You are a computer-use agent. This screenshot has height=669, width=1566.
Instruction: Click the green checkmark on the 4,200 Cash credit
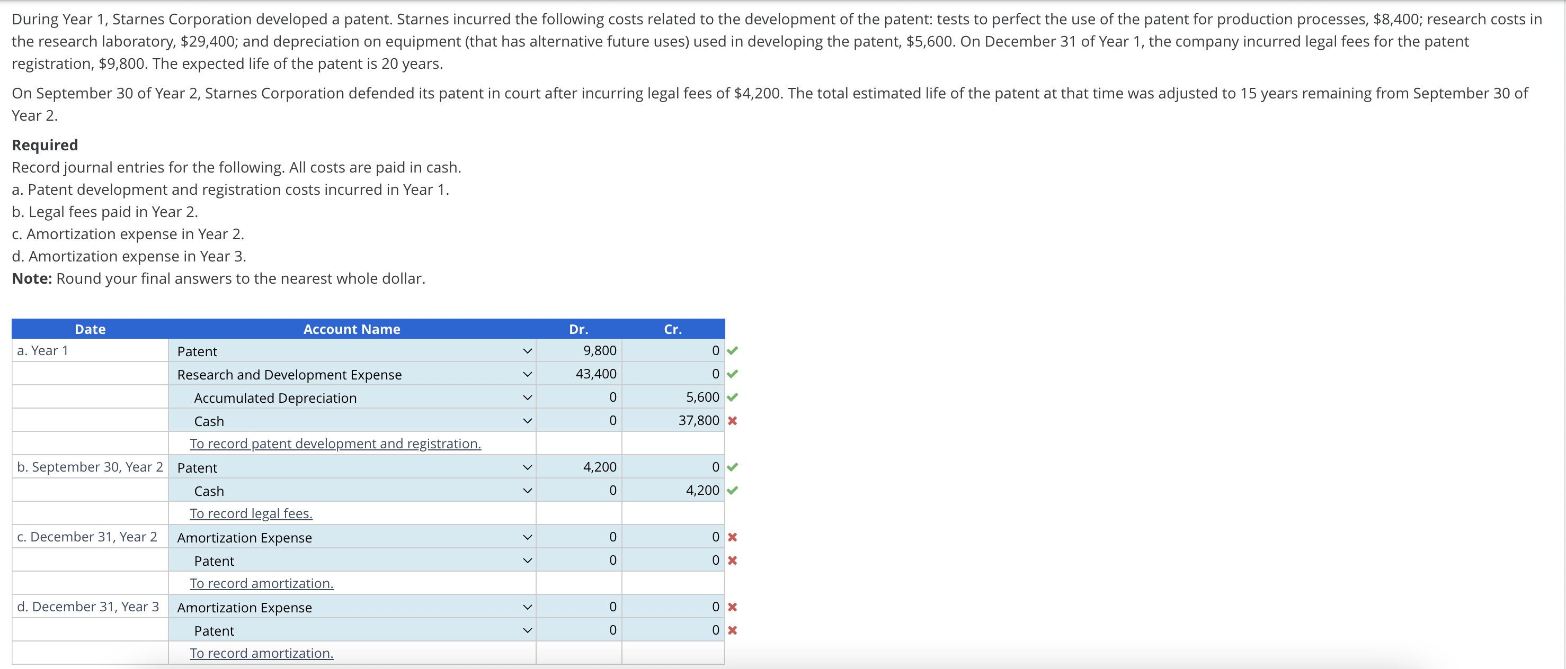(x=733, y=490)
